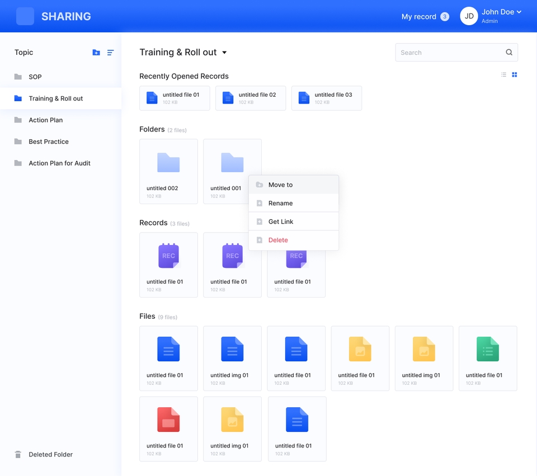Image resolution: width=537 pixels, height=476 pixels.
Task: Choose Rename in context menu
Action: tap(294, 203)
